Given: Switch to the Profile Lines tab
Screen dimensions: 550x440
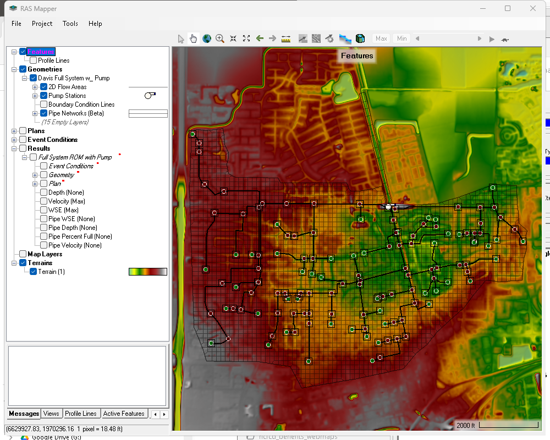Looking at the screenshot, I should (x=81, y=414).
